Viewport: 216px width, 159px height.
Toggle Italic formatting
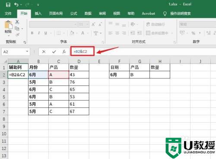[39, 33]
